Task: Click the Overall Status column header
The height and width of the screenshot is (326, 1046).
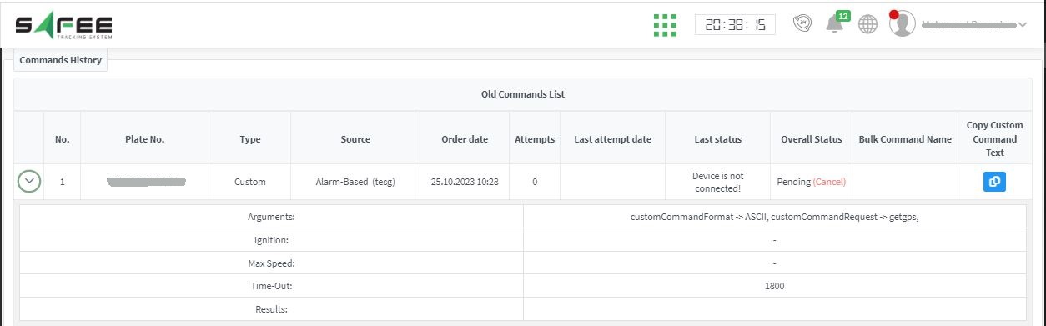Action: click(812, 139)
